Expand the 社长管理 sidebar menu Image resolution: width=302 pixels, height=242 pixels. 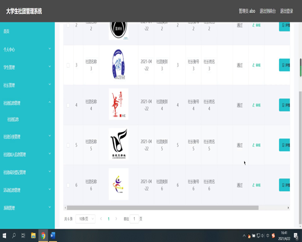pyautogui.click(x=27, y=85)
